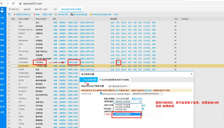Switch to the 店铺设置 tab

click(x=27, y=9)
